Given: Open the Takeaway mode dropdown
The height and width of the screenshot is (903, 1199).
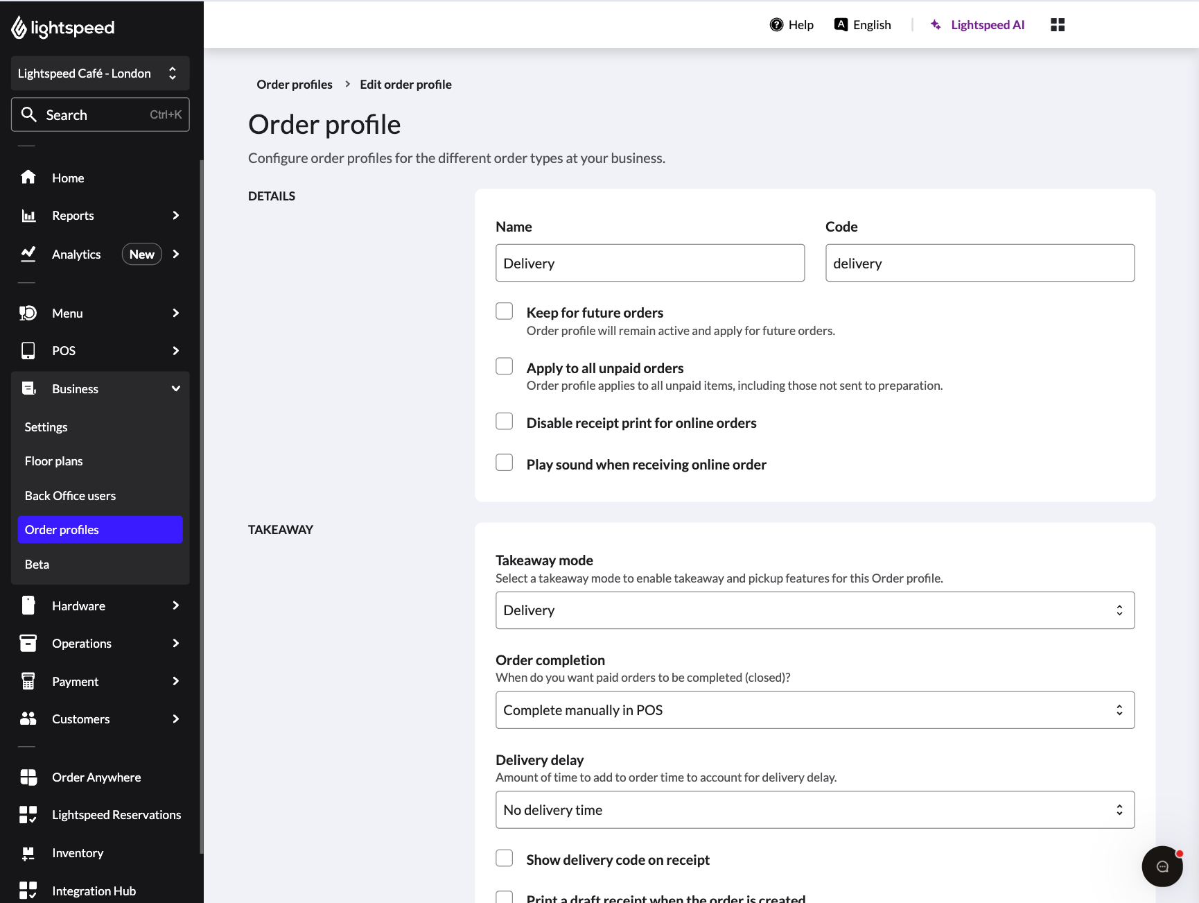Looking at the screenshot, I should [x=814, y=610].
